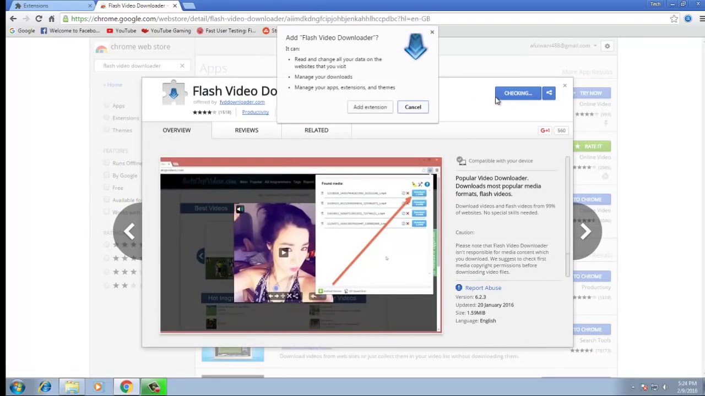Open the web store settings gear
The height and width of the screenshot is (396, 705).
607,46
